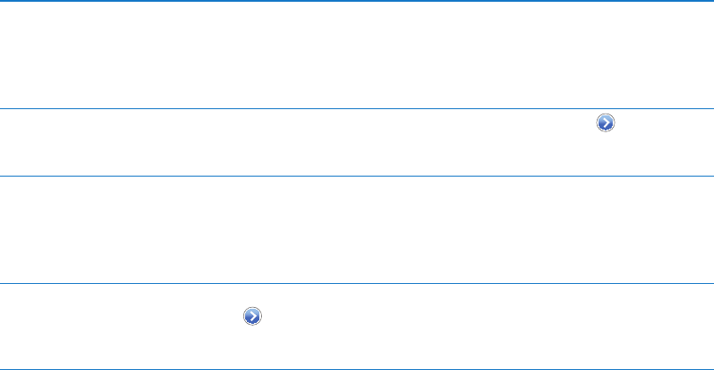Select the empty first row above the top chevron

coord(357,56)
